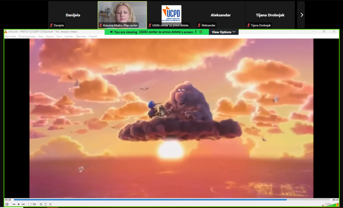Select Katarina Majkic's video thumbnail
Image resolution: width=343 pixels, height=208 pixels.
pos(122,15)
